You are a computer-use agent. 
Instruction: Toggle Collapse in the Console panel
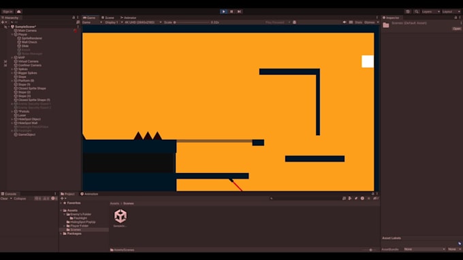20,198
